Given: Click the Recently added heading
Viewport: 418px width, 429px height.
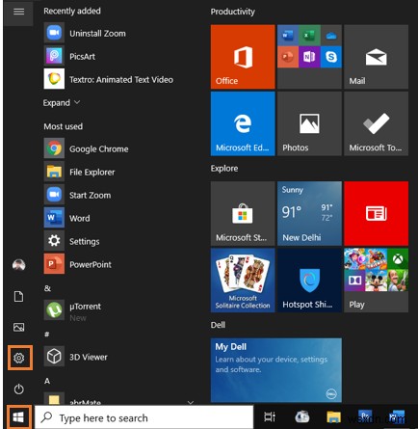Looking at the screenshot, I should 72,11.
